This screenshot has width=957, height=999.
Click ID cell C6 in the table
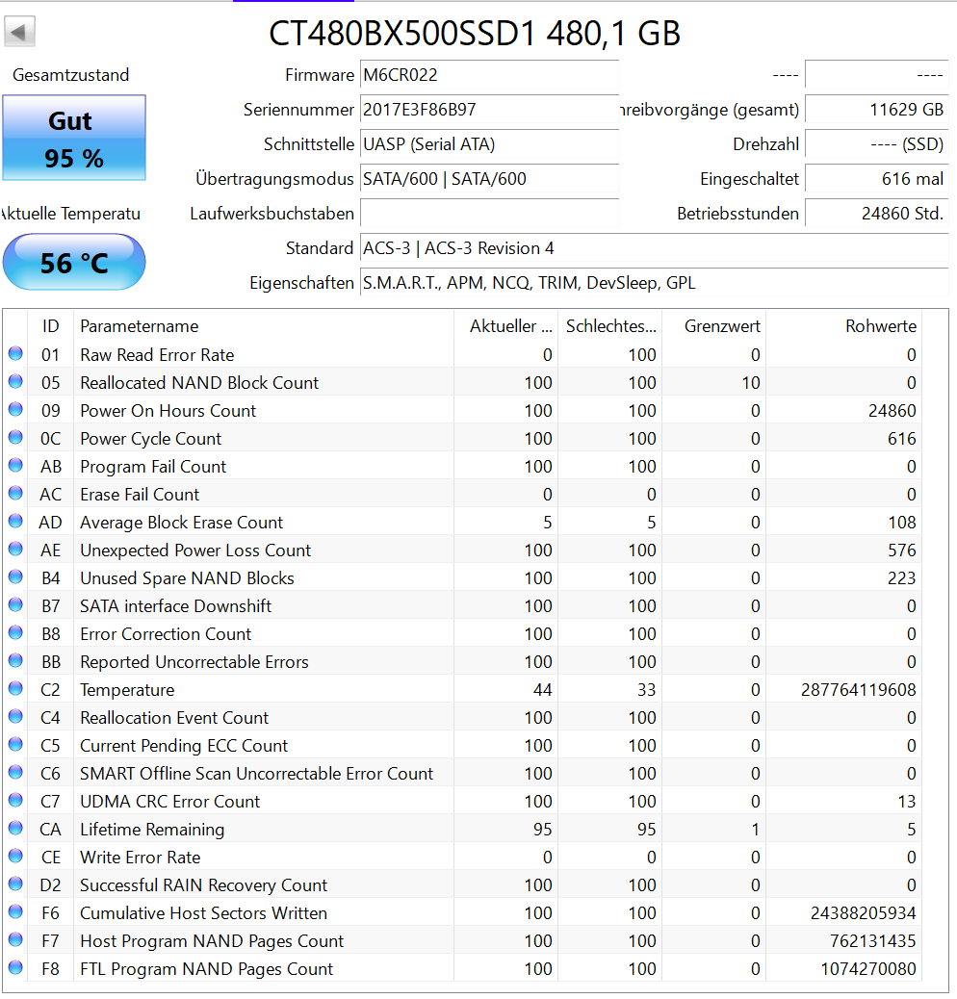click(x=50, y=774)
